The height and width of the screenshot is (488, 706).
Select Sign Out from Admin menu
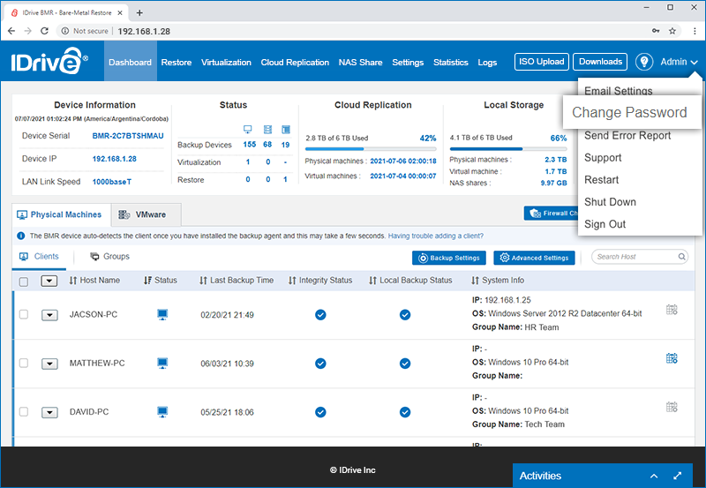point(605,224)
